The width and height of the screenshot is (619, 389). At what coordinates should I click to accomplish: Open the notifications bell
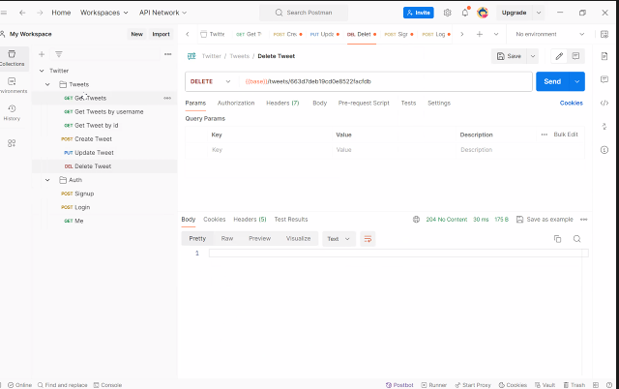[x=465, y=13]
